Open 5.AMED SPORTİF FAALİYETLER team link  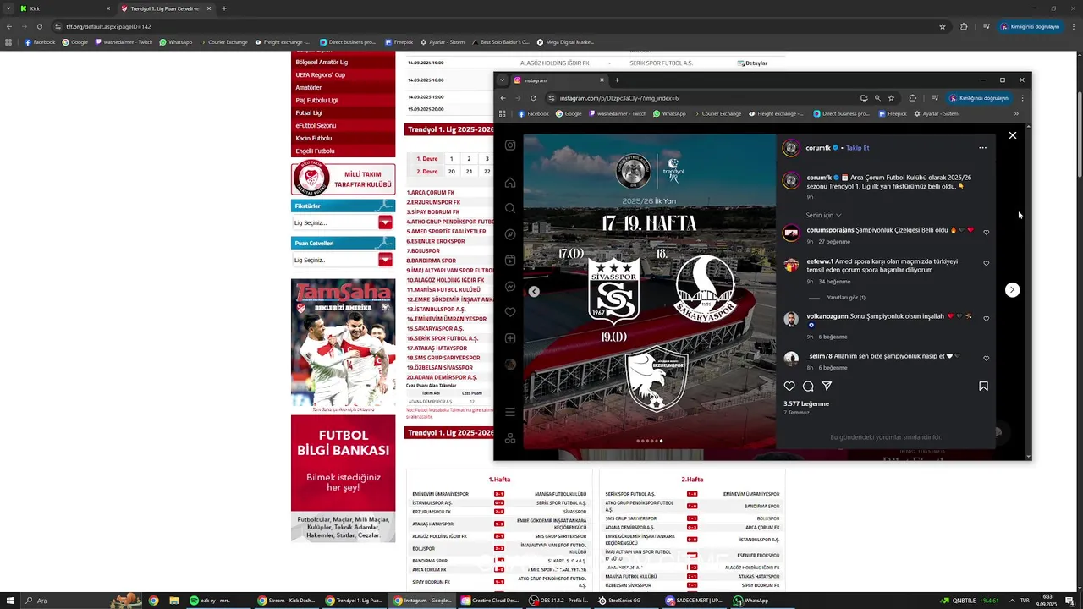[446, 231]
